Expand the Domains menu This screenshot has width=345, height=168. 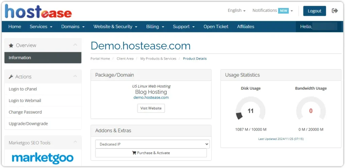[73, 27]
